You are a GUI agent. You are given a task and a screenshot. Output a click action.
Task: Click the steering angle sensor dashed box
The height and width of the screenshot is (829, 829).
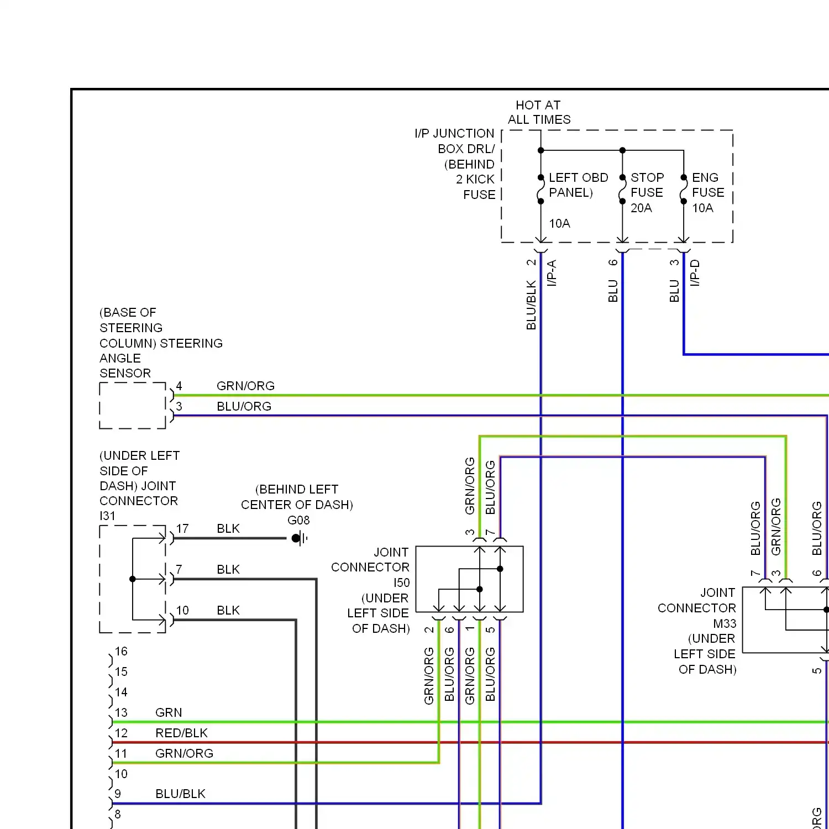133,406
